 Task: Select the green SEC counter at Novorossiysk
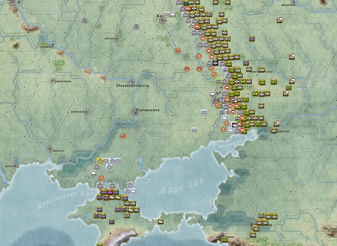pyautogui.click(x=224, y=240)
